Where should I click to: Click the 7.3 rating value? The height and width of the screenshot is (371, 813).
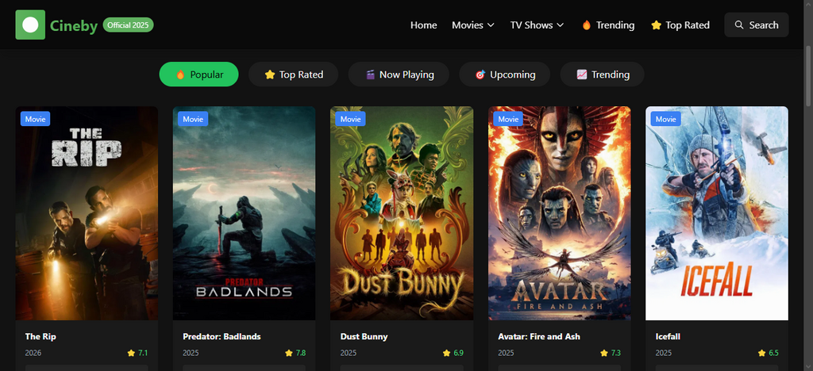(616, 353)
